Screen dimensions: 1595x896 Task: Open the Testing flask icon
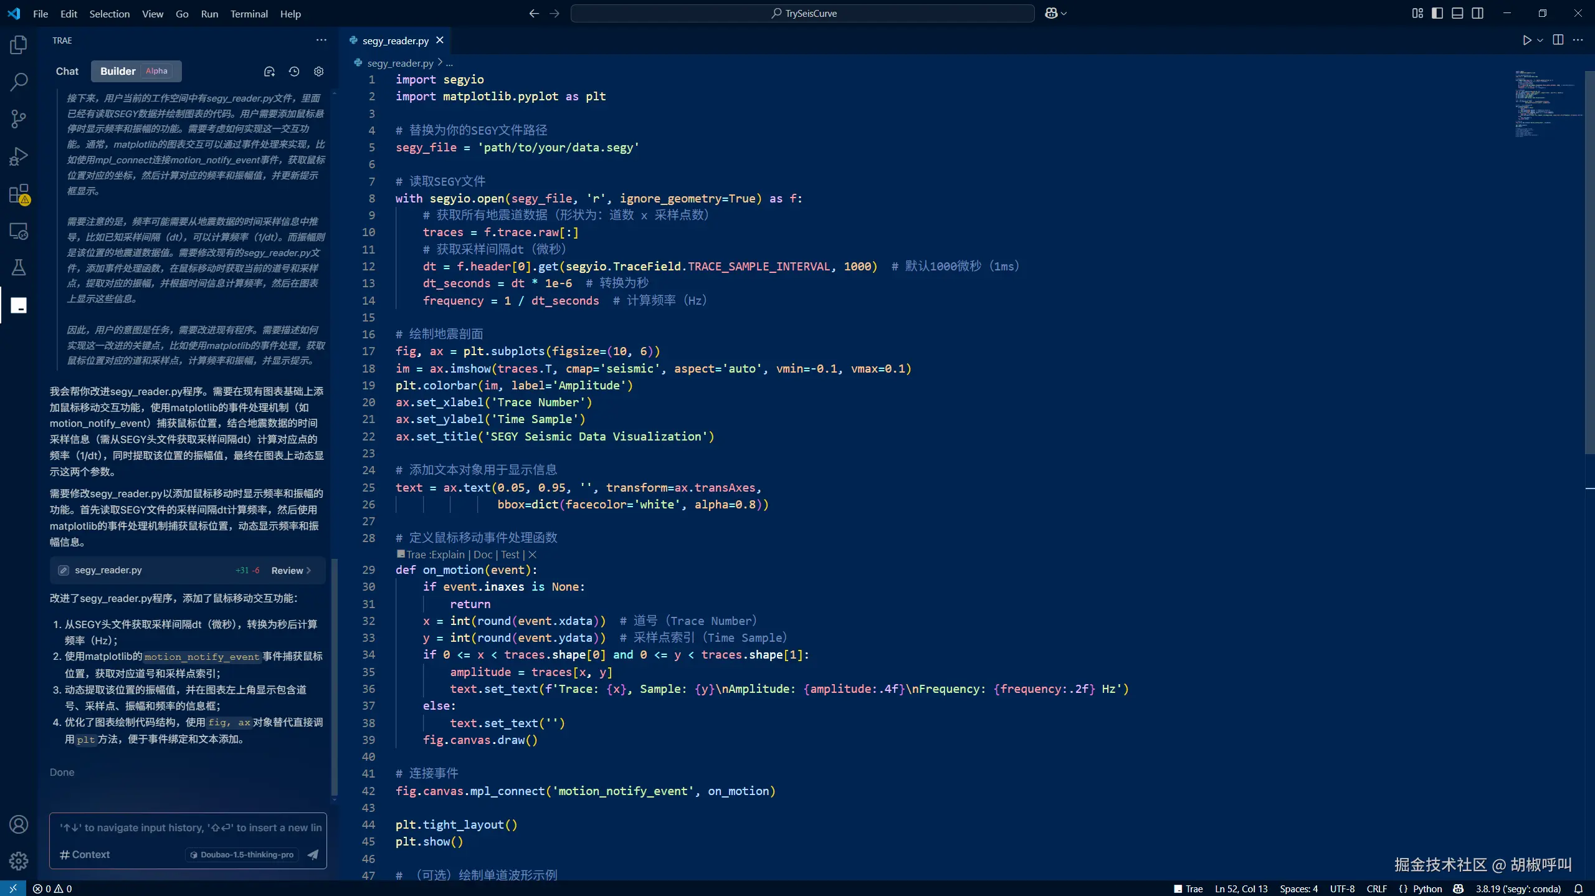tap(19, 268)
